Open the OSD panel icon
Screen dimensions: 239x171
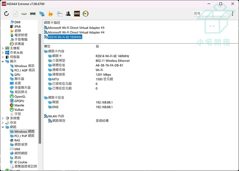(77, 14)
